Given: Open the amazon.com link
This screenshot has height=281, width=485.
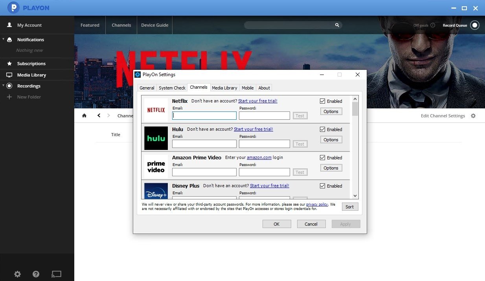Looking at the screenshot, I should (259, 157).
